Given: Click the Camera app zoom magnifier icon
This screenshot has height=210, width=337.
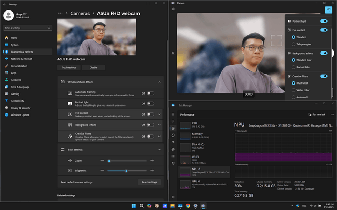Looking at the screenshot, I should [173, 53].
